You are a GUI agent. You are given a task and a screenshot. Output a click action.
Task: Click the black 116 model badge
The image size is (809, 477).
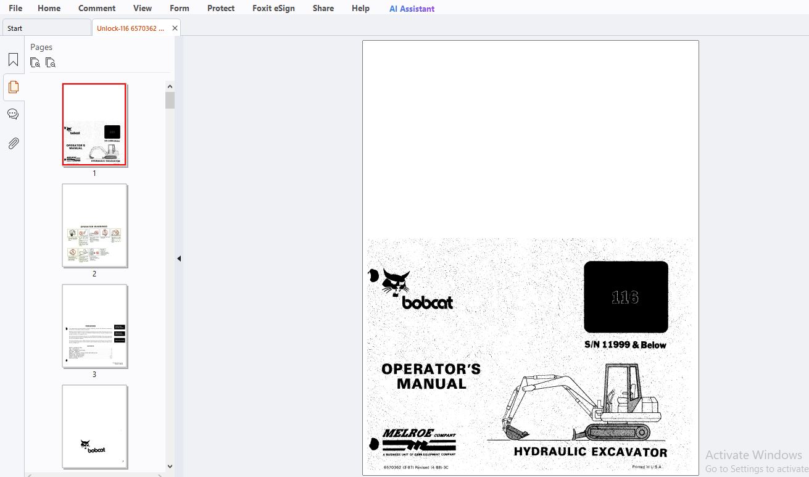(x=626, y=297)
